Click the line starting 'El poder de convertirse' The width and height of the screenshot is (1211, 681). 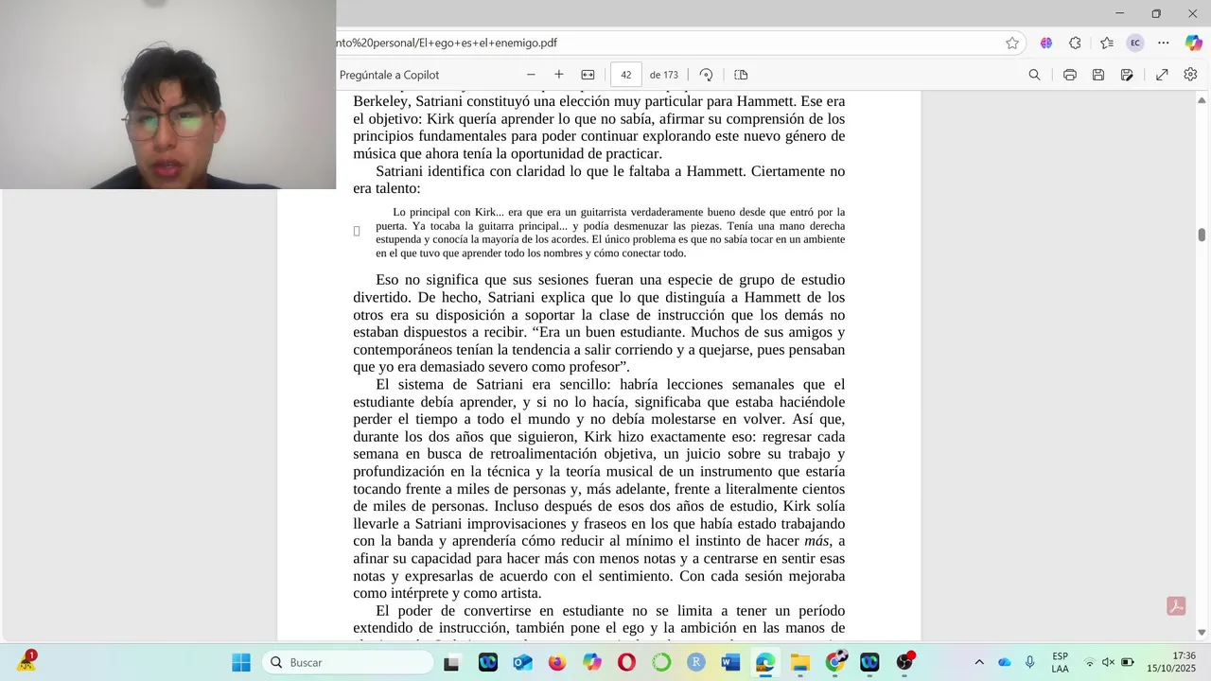pyautogui.click(x=610, y=611)
